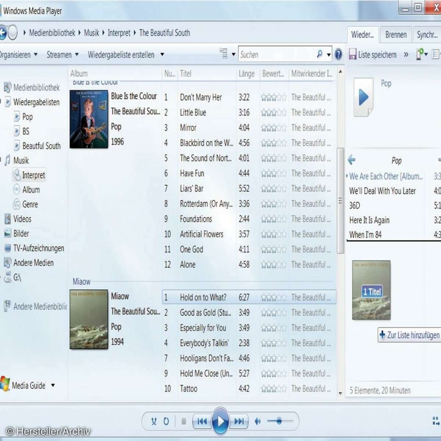Mute the audio output speaker icon

pyautogui.click(x=257, y=422)
